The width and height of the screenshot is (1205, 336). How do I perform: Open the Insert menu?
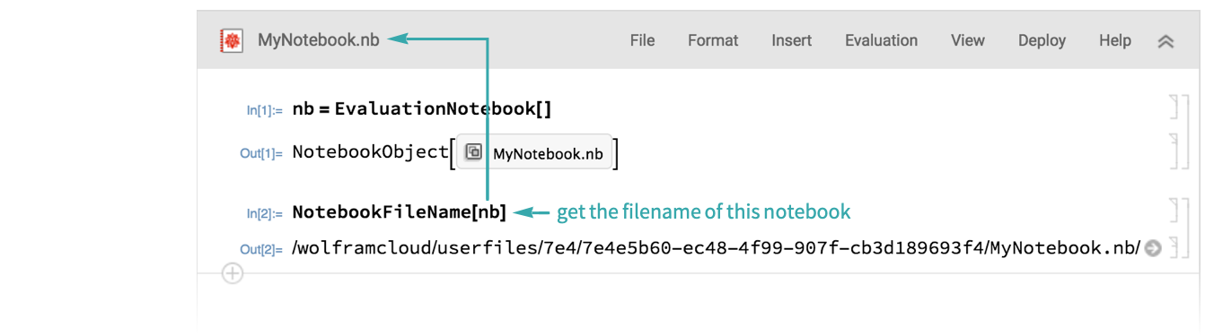791,40
